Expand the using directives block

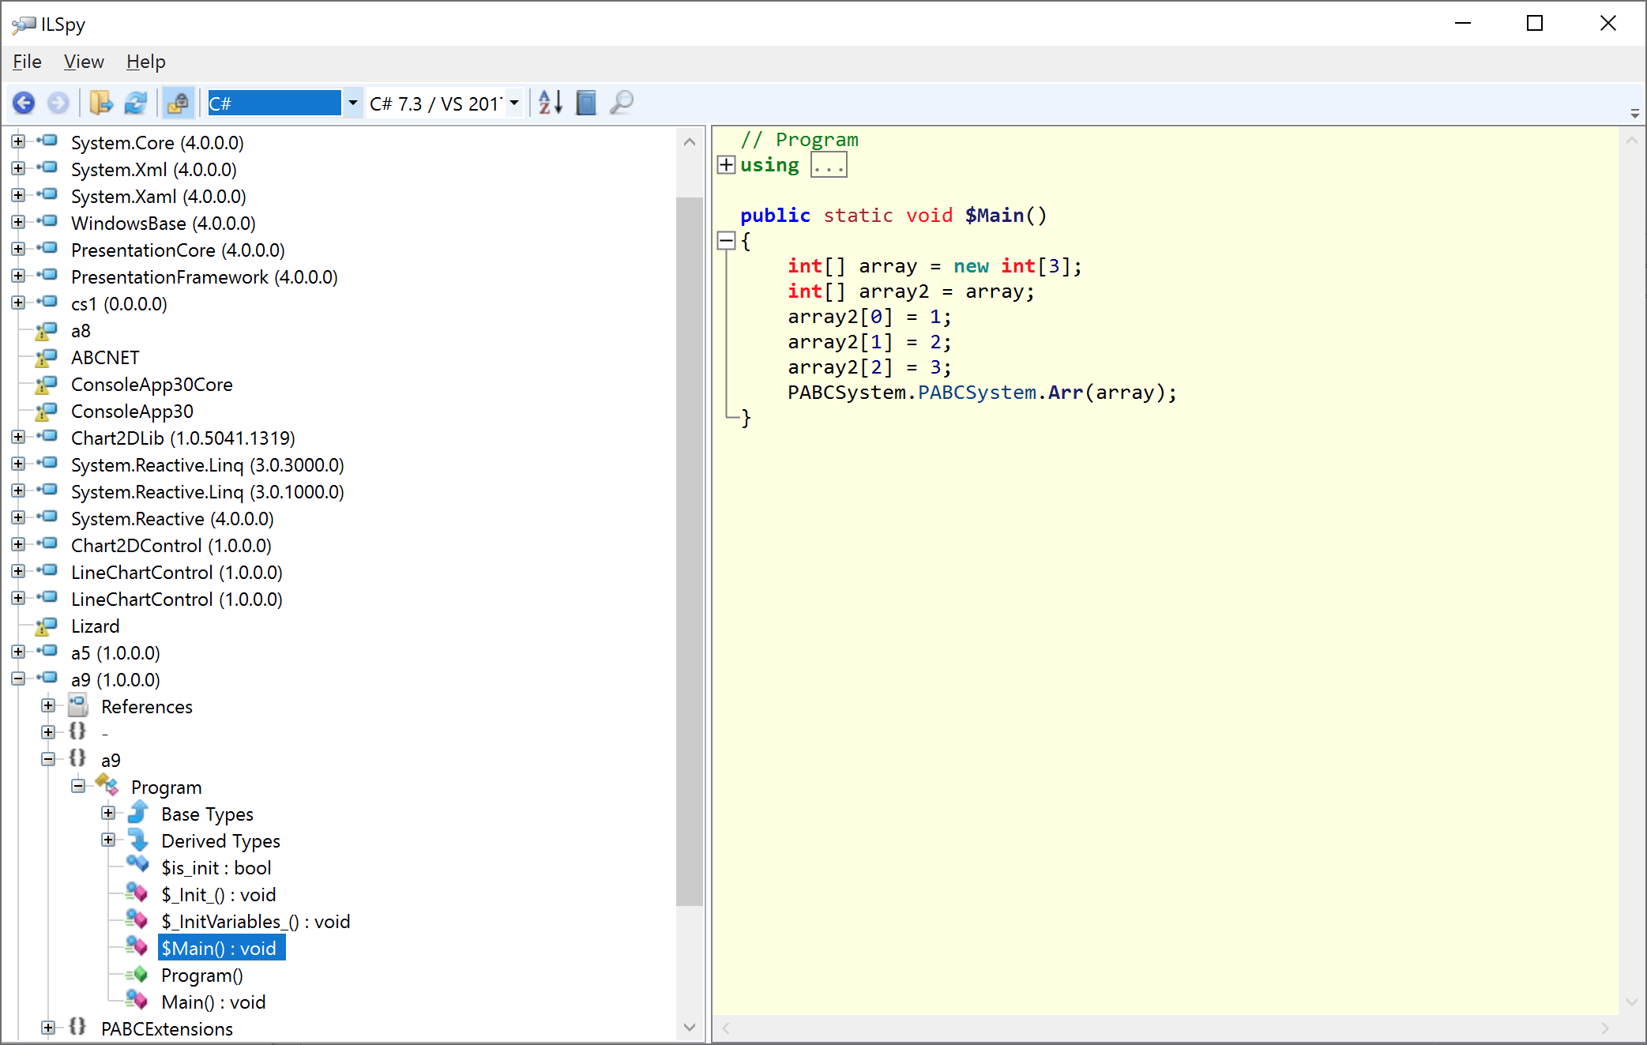click(x=726, y=165)
